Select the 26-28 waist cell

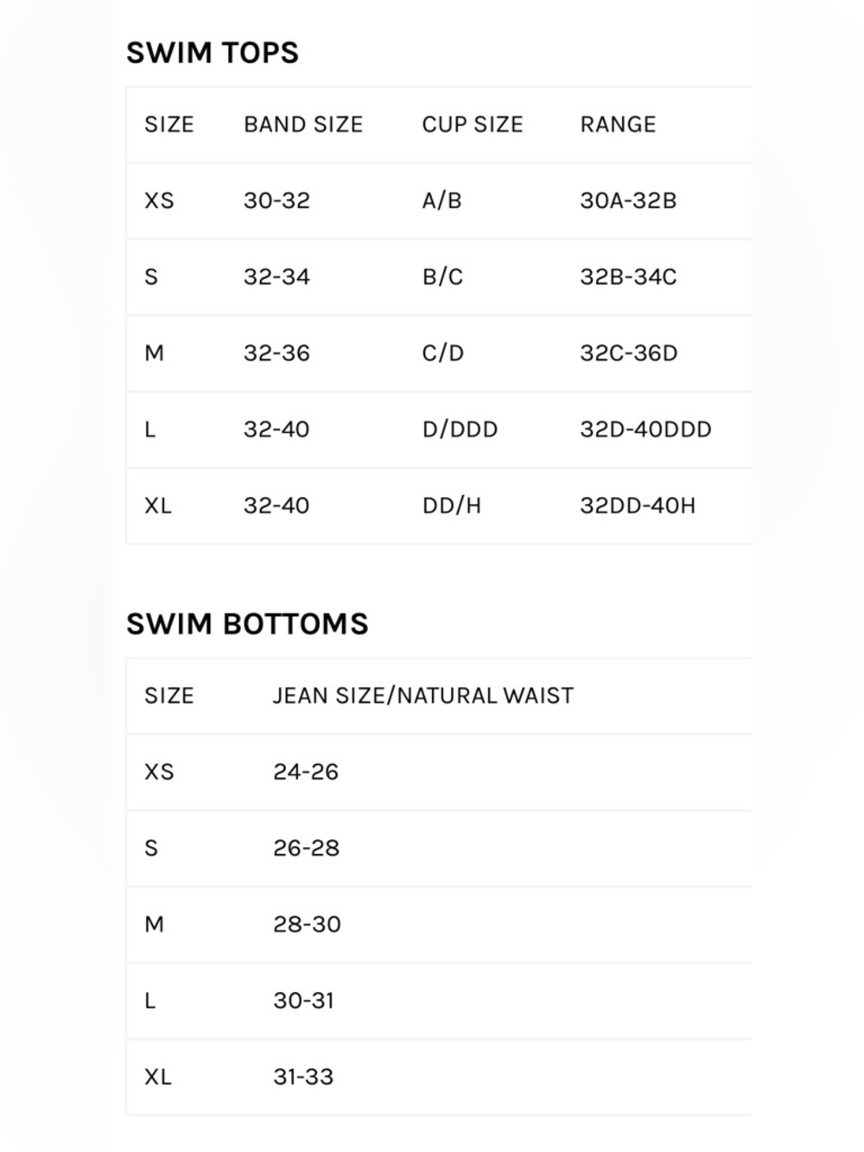306,848
